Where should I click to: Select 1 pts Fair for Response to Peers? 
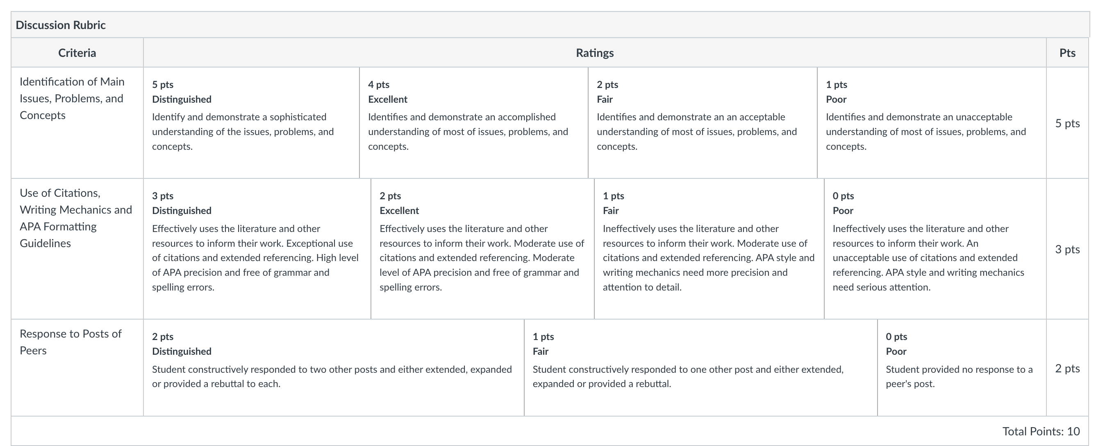click(x=700, y=367)
